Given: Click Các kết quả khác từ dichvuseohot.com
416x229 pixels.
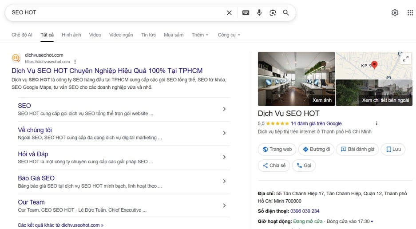Looking at the screenshot, I should (x=60, y=225).
